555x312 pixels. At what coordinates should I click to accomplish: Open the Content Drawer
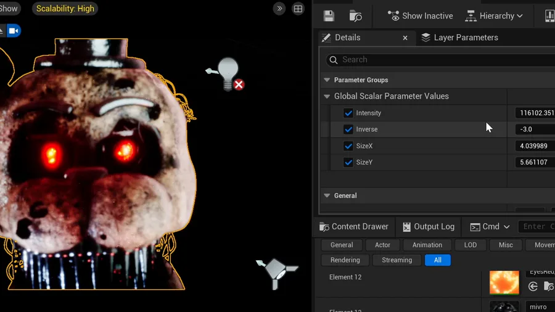[354, 227]
